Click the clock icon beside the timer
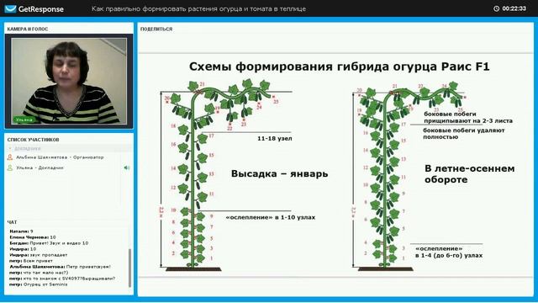This screenshot has width=538, height=303. click(x=496, y=8)
